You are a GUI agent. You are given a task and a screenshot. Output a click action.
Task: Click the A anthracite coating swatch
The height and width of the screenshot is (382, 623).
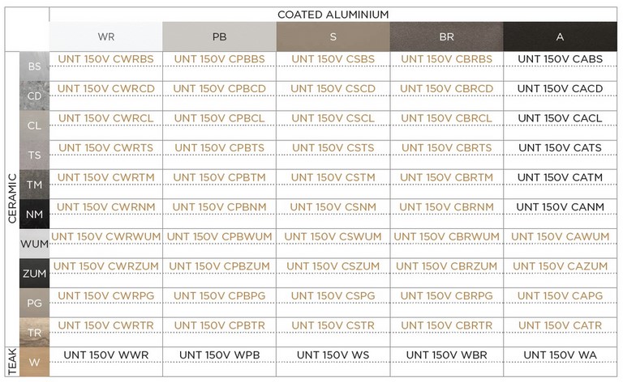(560, 37)
